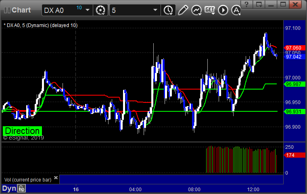This screenshot has width=307, height=194.
Task: Click the blue 97.042 current price tag
Action: click(x=293, y=57)
